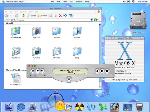Toggle the visualization eye button
Viewport: 150px width, 112px height.
69,79
